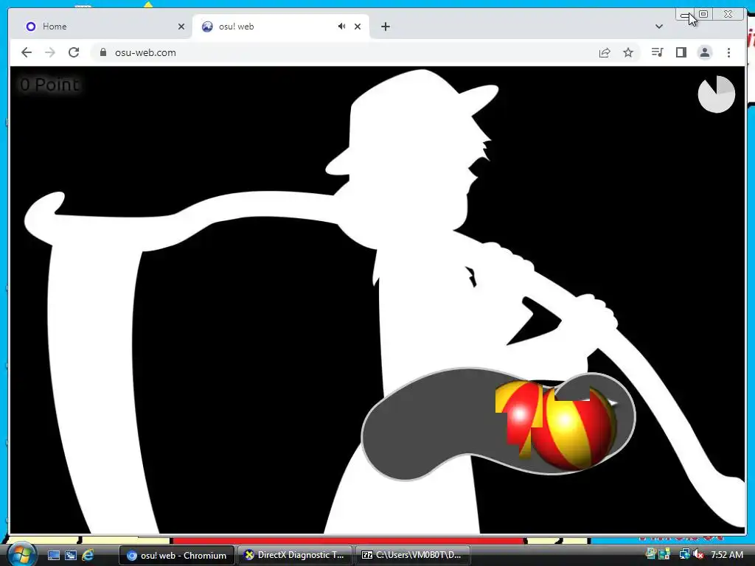The image size is (755, 566).
Task: View site info via lock icon
Action: (x=103, y=52)
